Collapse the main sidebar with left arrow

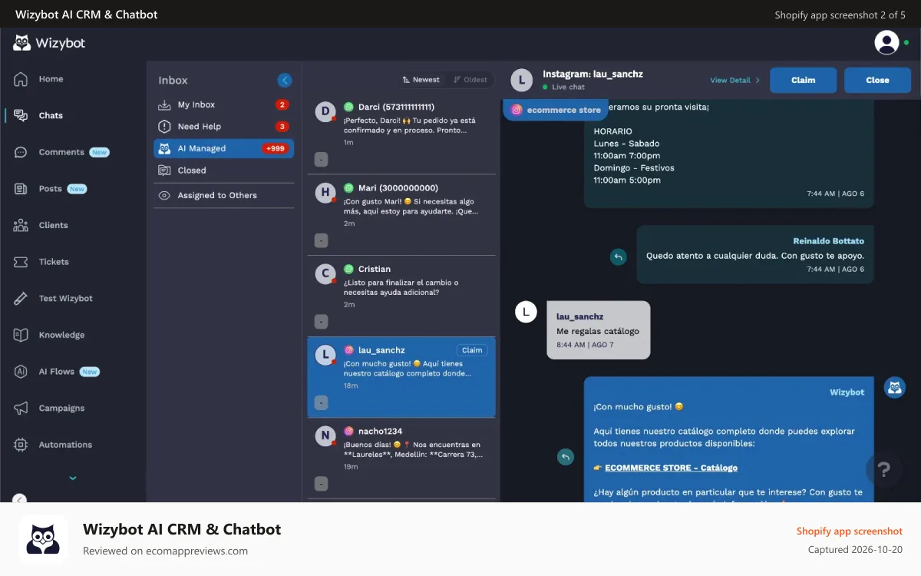(20, 500)
